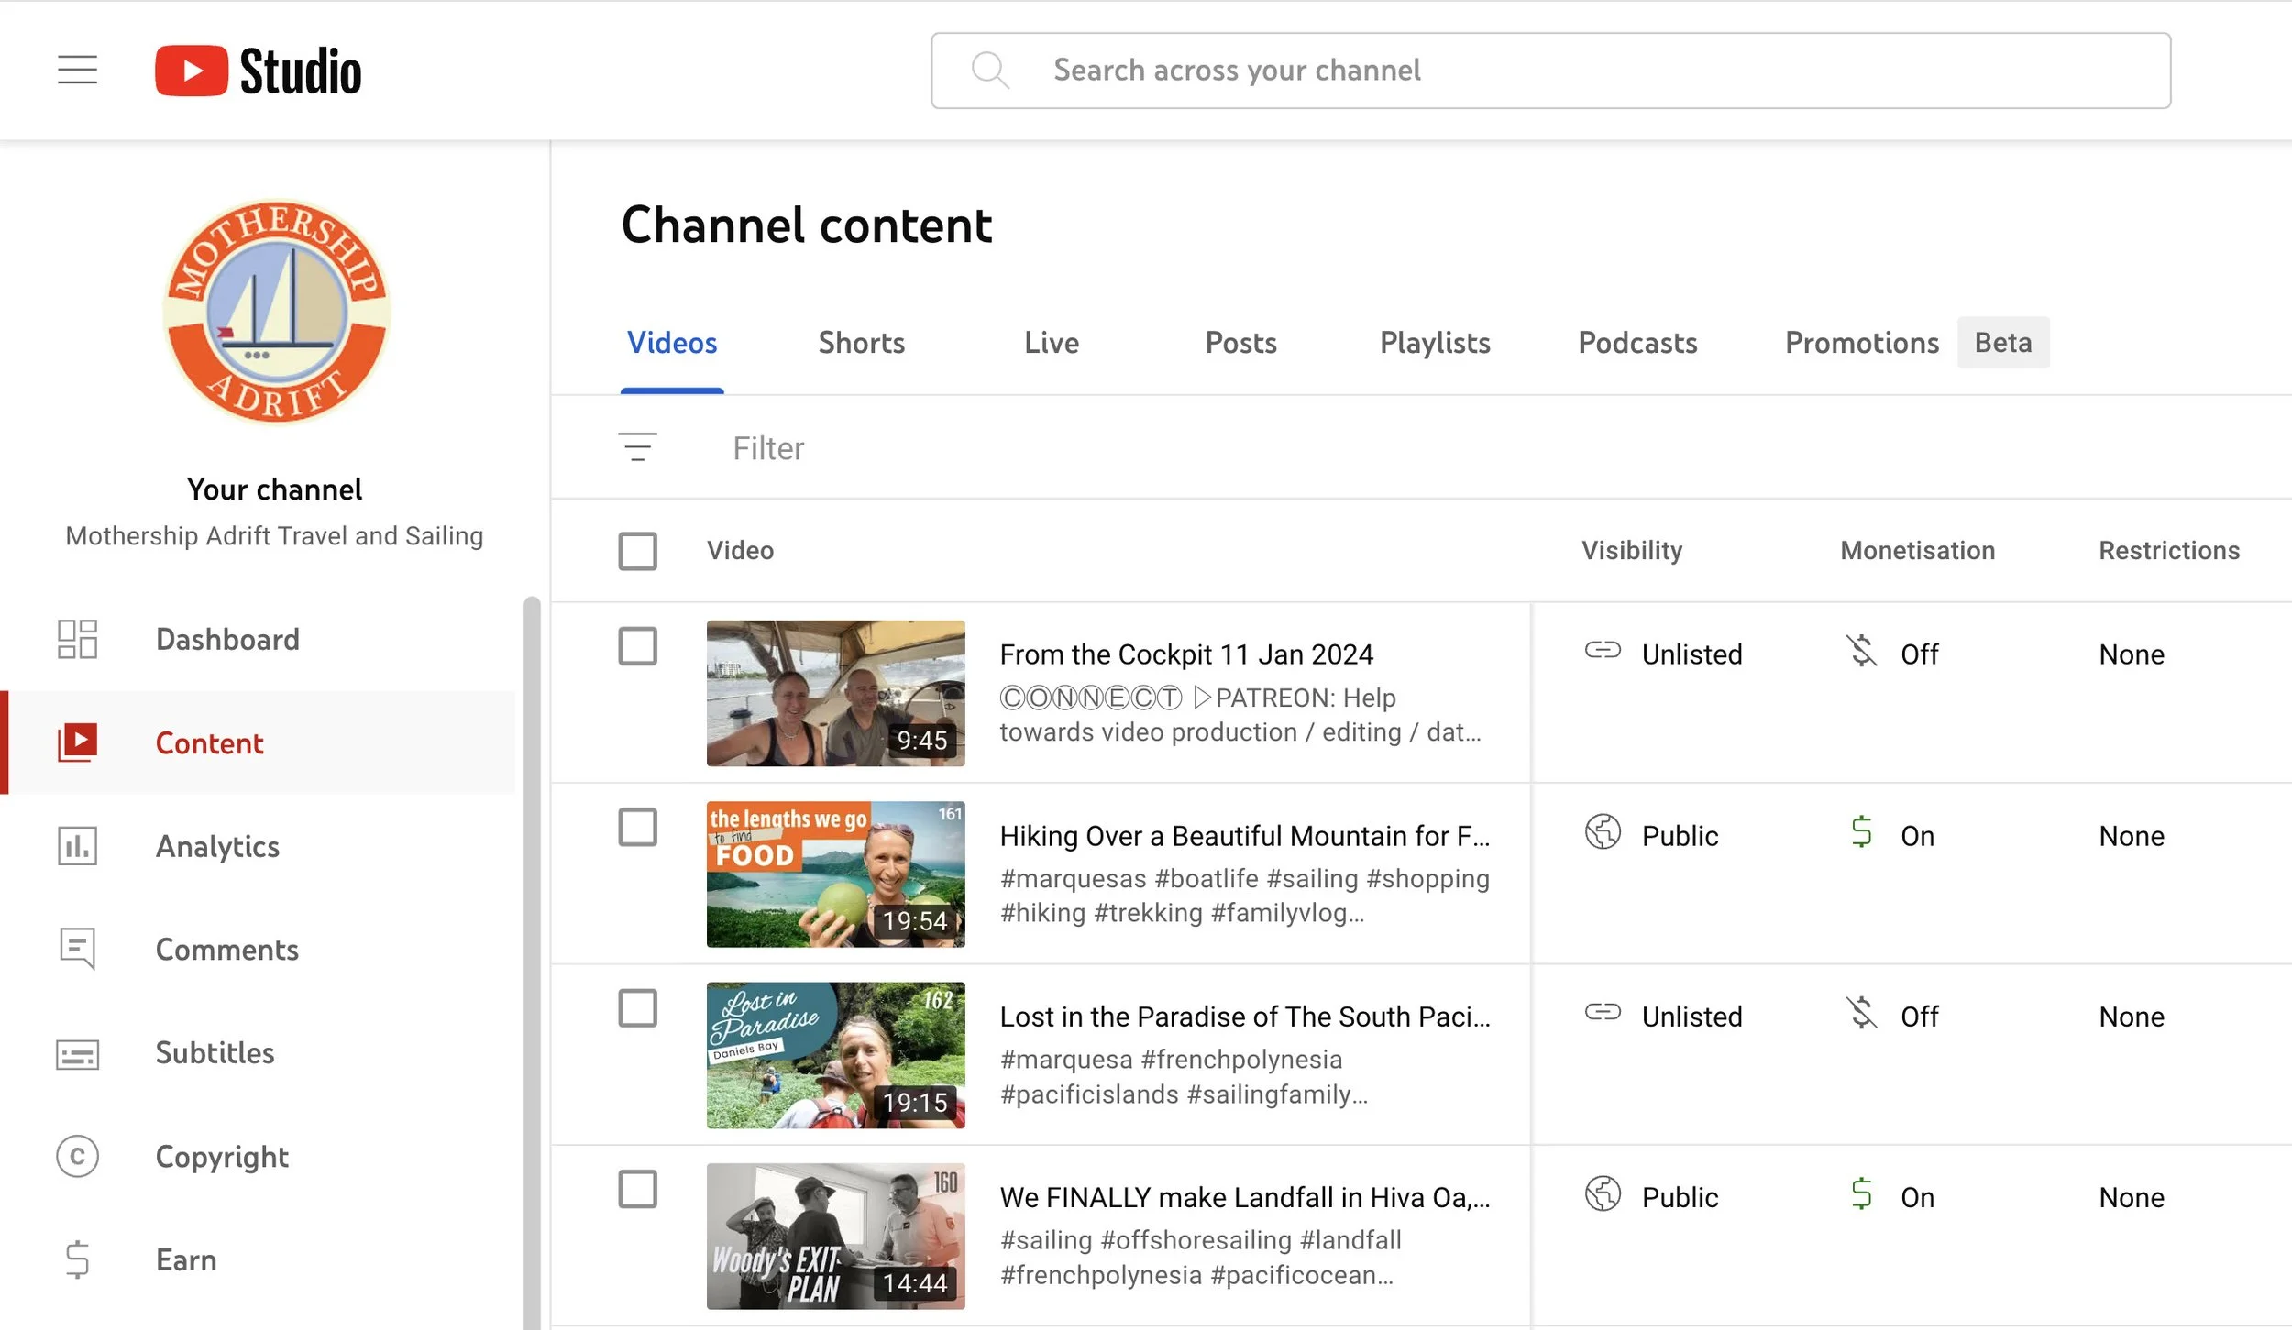The width and height of the screenshot is (2292, 1330).
Task: Open the Subtitles sidebar icon
Action: tap(77, 1053)
